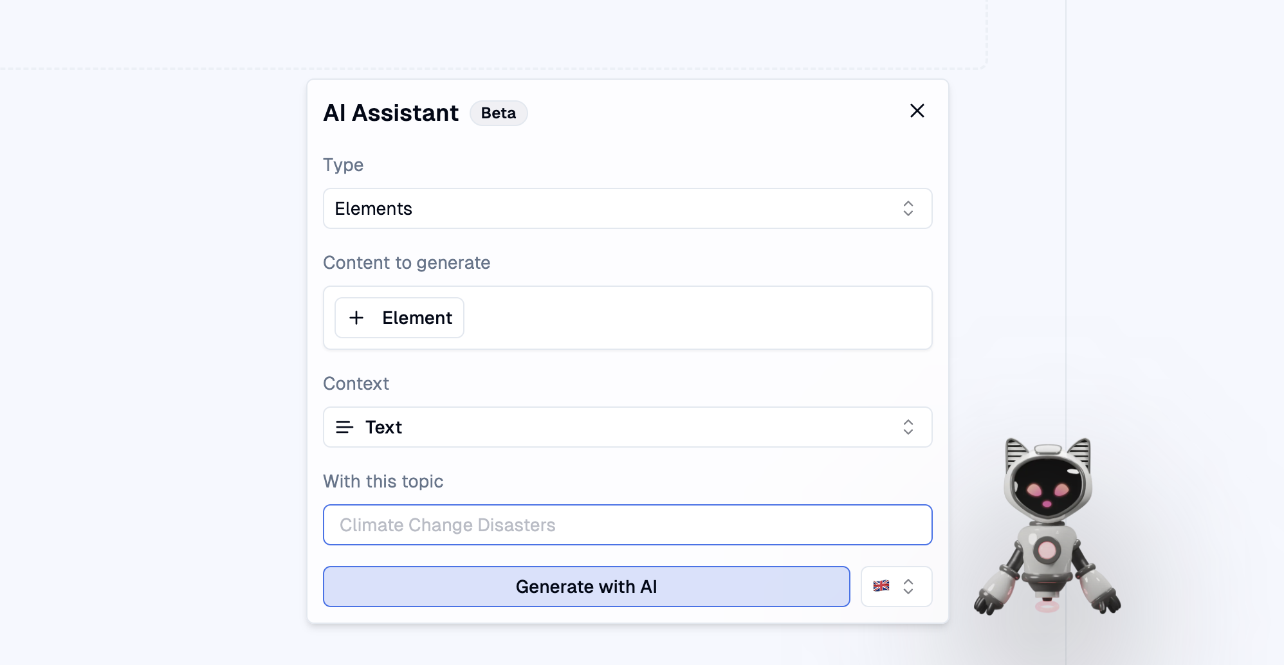Screen dimensions: 1284x665
Task: Click the language selector chevron arrows
Action: tap(908, 587)
